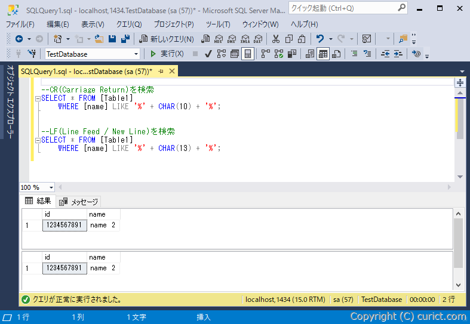
Task: Close the SQLQuery1.sql document tab
Action: point(172,71)
